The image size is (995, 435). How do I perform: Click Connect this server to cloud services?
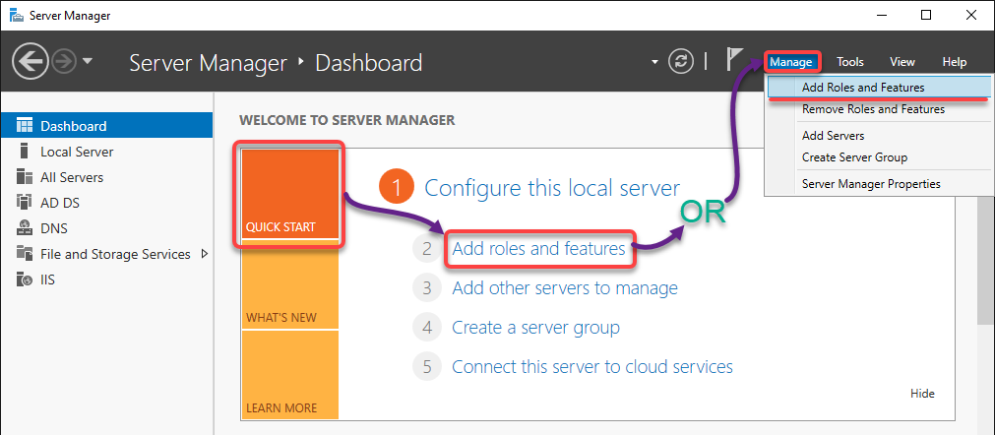[592, 366]
